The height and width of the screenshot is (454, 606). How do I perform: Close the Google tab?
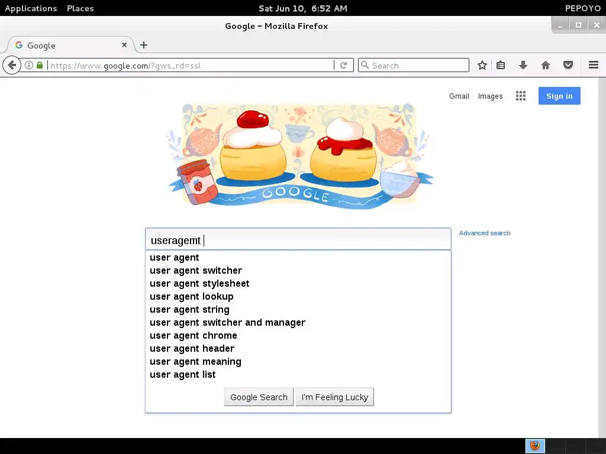tap(124, 45)
